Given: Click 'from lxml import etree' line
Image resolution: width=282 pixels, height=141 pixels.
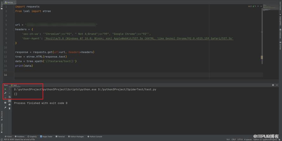Looking at the screenshot, I should (x=33, y=11).
